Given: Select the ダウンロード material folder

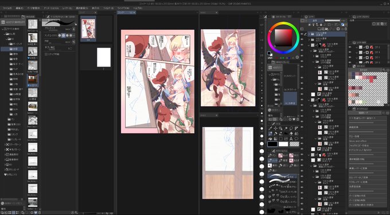Looking at the screenshot, I should point(12,170).
